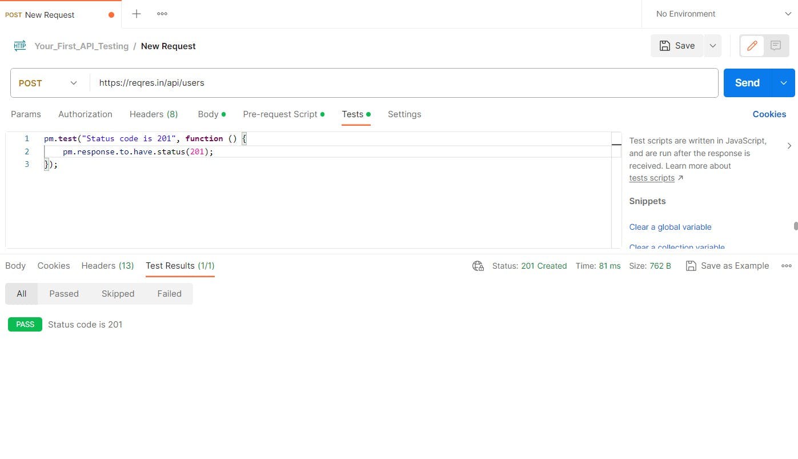Image resolution: width=798 pixels, height=459 pixels.
Task: Switch to the Params tab
Action: pyautogui.click(x=26, y=114)
